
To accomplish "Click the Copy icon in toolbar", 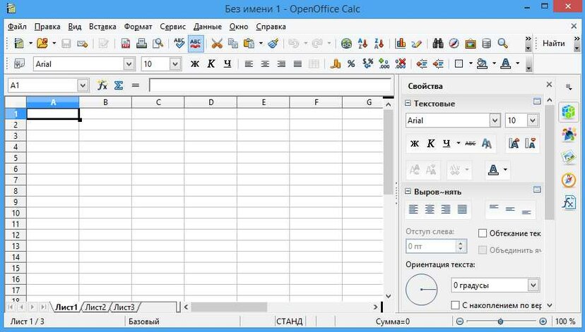I will pos(233,44).
